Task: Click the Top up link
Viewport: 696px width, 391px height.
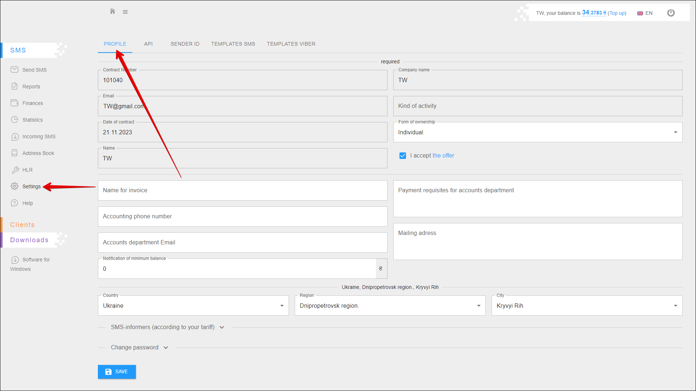Action: point(617,13)
